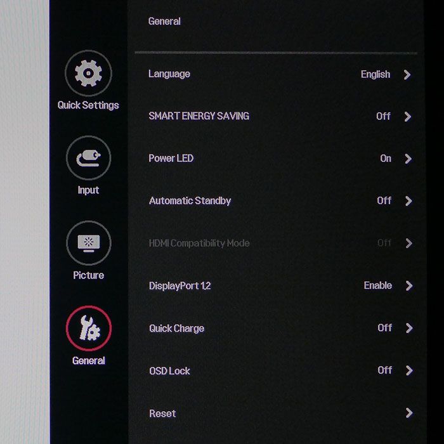
Task: Open the Language setting row
Action: (x=280, y=74)
